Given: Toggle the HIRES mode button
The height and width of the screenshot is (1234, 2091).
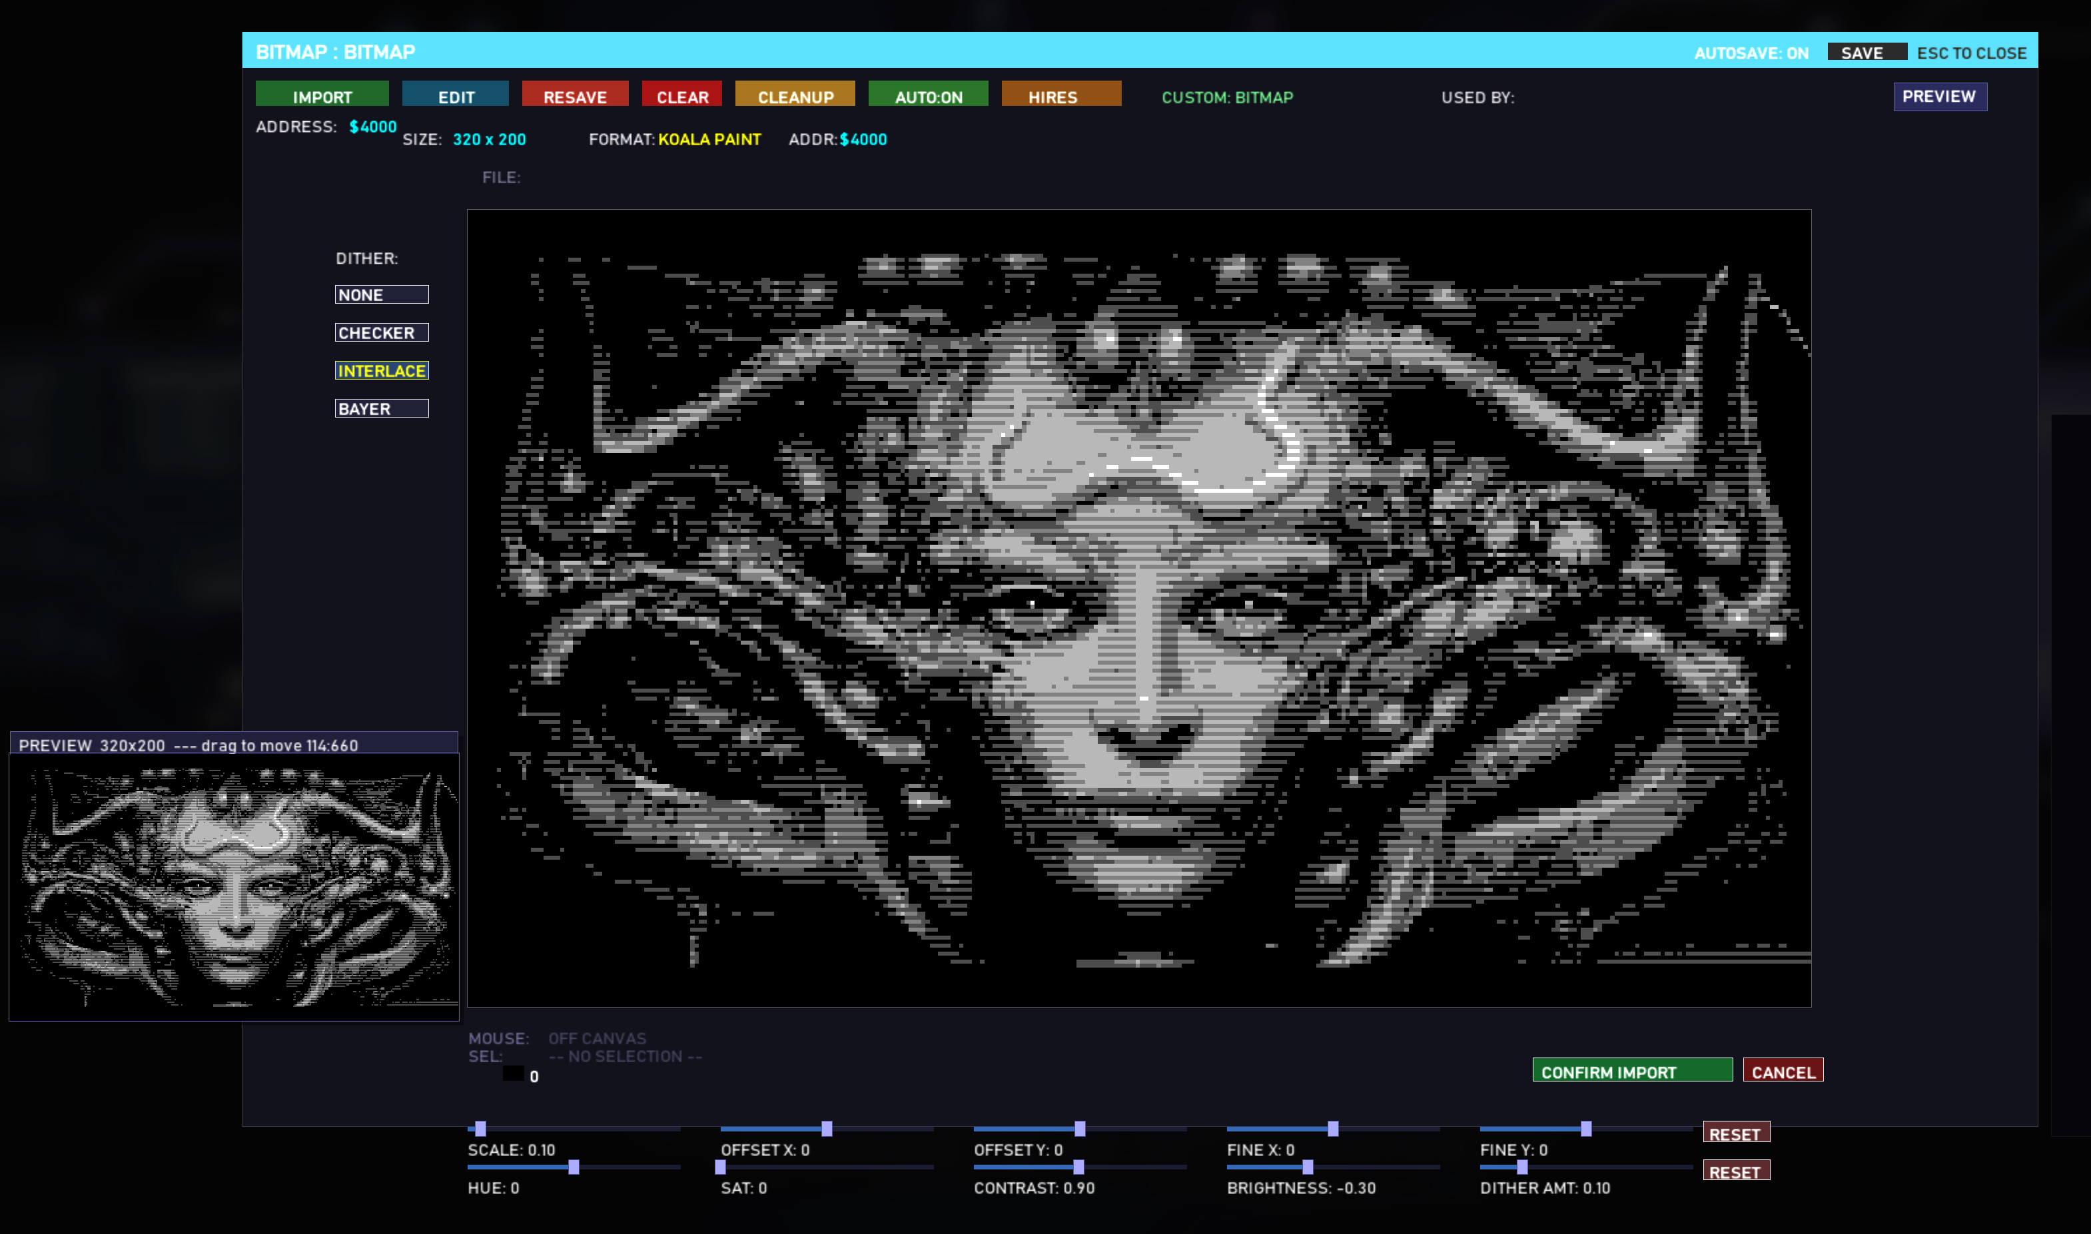Looking at the screenshot, I should (x=1061, y=94).
